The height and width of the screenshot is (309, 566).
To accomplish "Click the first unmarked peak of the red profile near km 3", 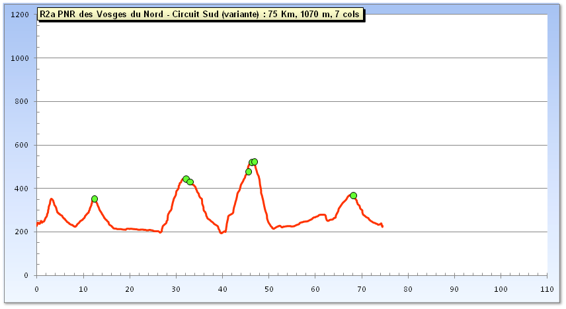I will tap(52, 199).
